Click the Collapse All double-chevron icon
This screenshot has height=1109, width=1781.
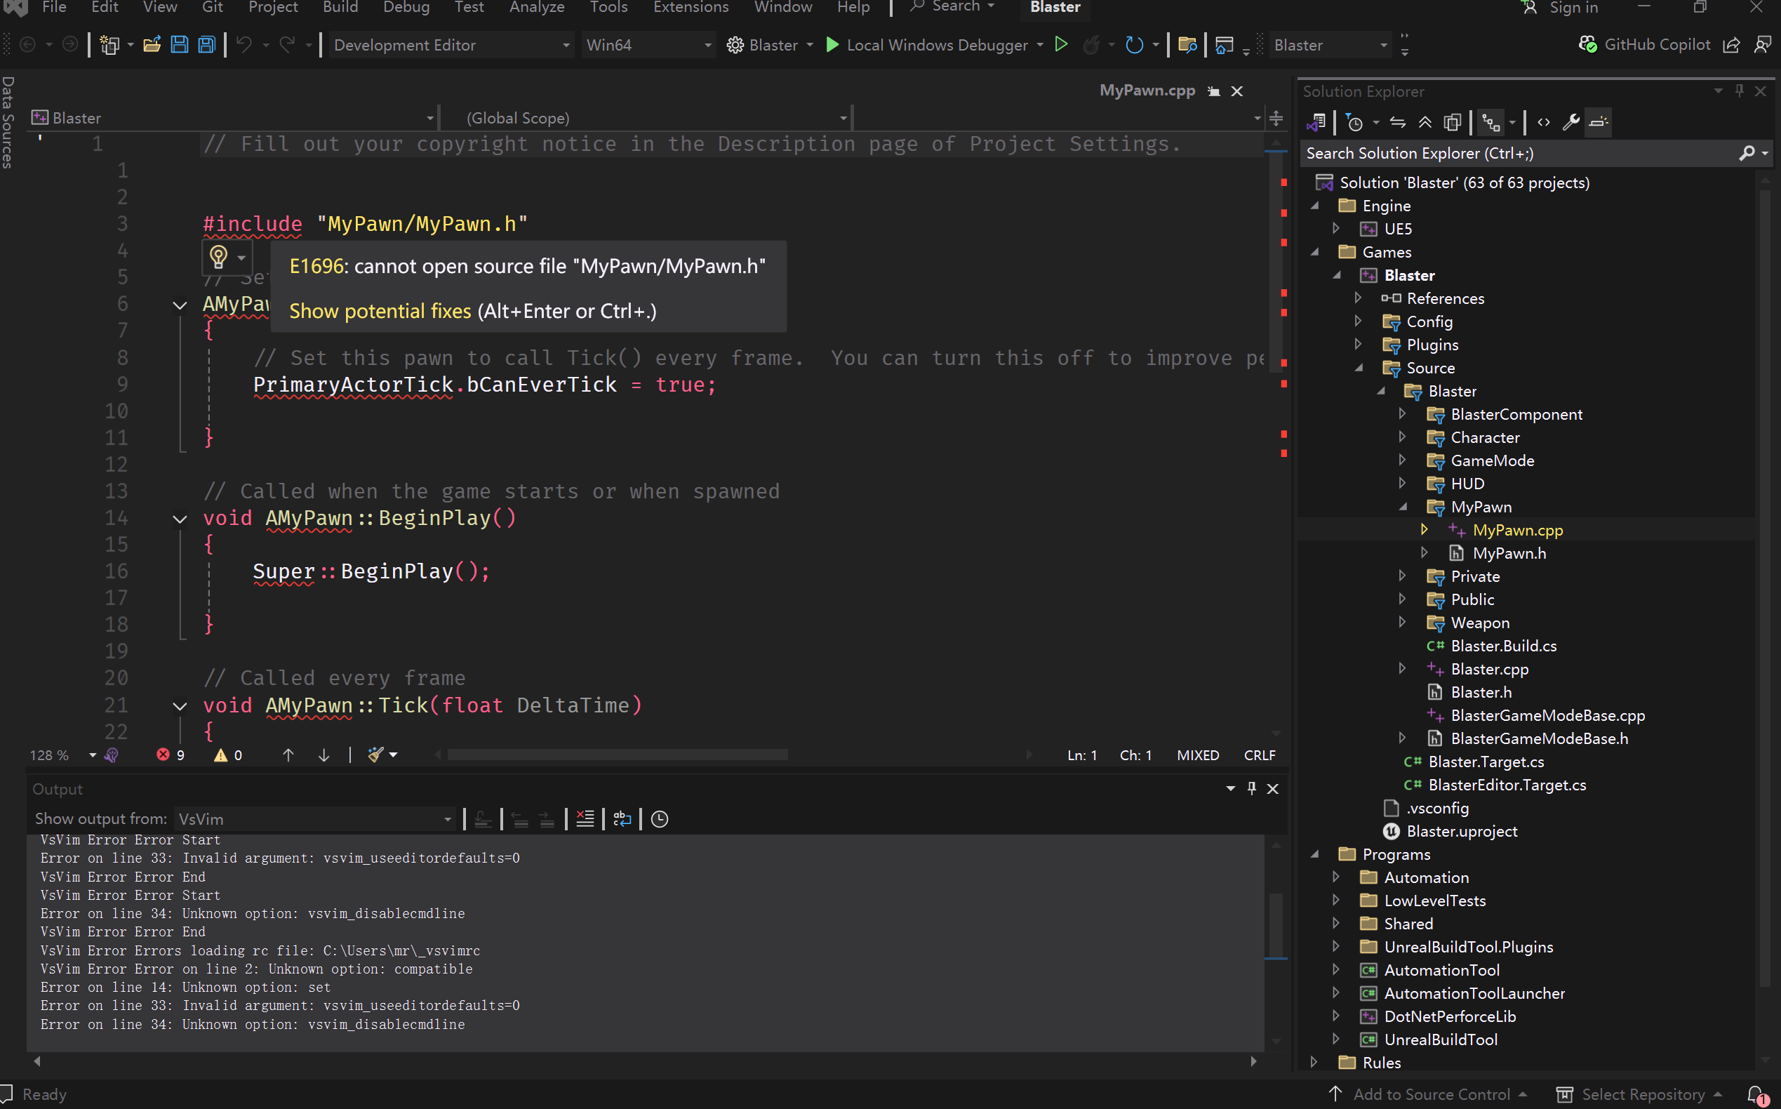[1425, 123]
